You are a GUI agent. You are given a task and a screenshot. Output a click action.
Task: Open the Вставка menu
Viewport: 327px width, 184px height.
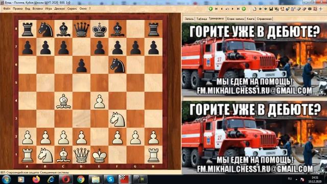coord(37,9)
